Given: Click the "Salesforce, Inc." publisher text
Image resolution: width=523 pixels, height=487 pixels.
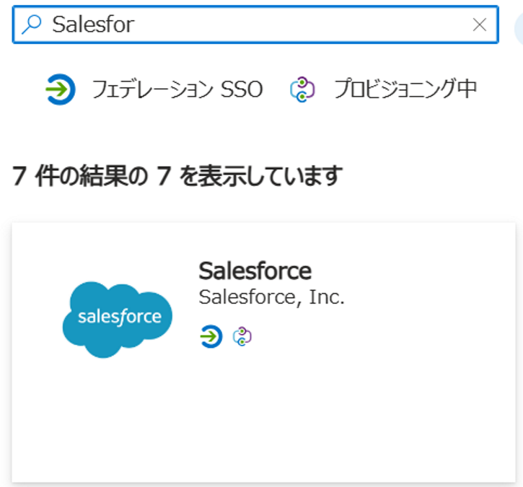Looking at the screenshot, I should (271, 297).
